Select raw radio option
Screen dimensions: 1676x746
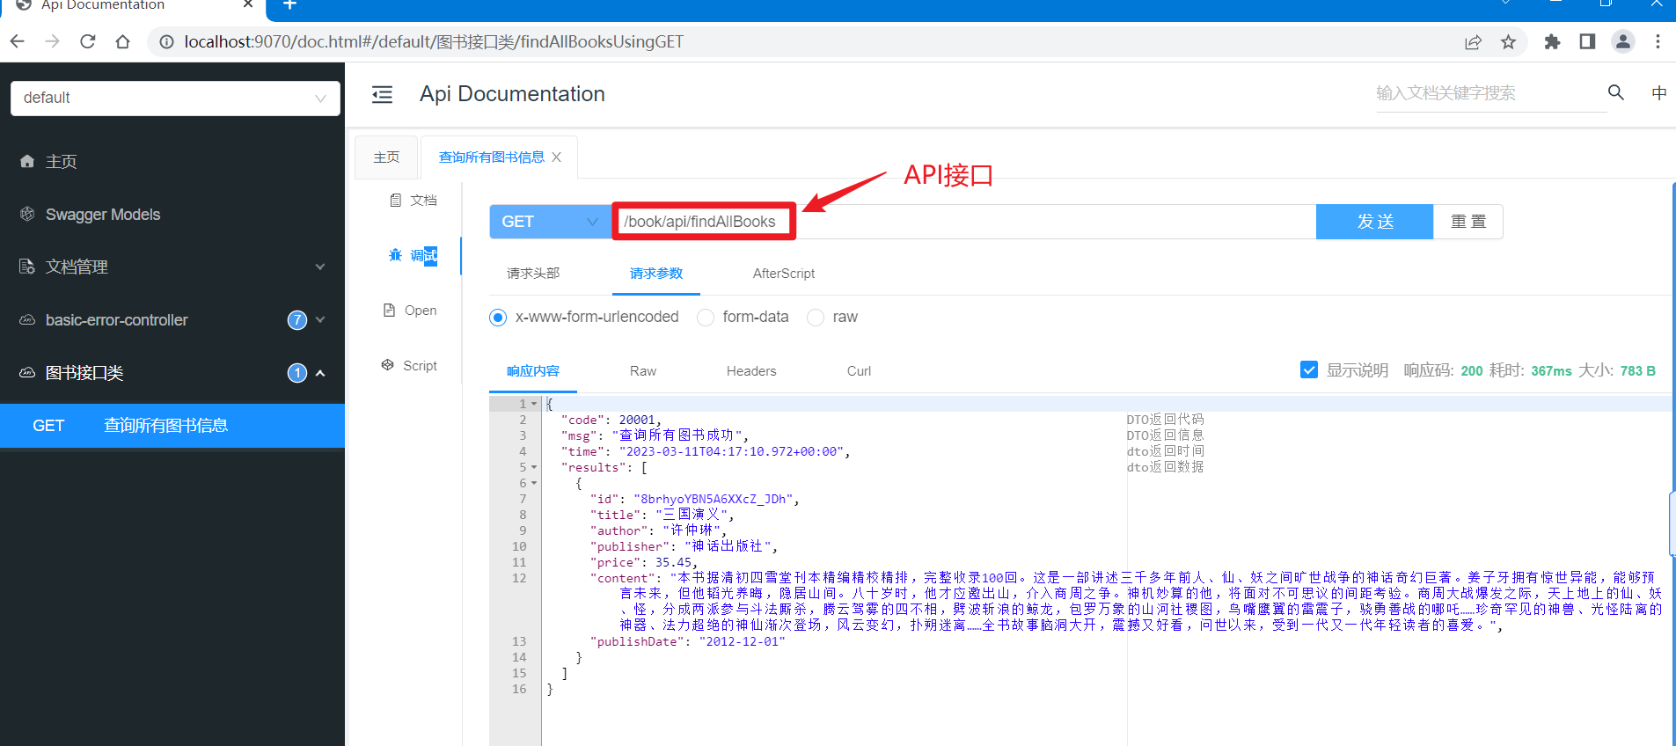click(x=816, y=318)
